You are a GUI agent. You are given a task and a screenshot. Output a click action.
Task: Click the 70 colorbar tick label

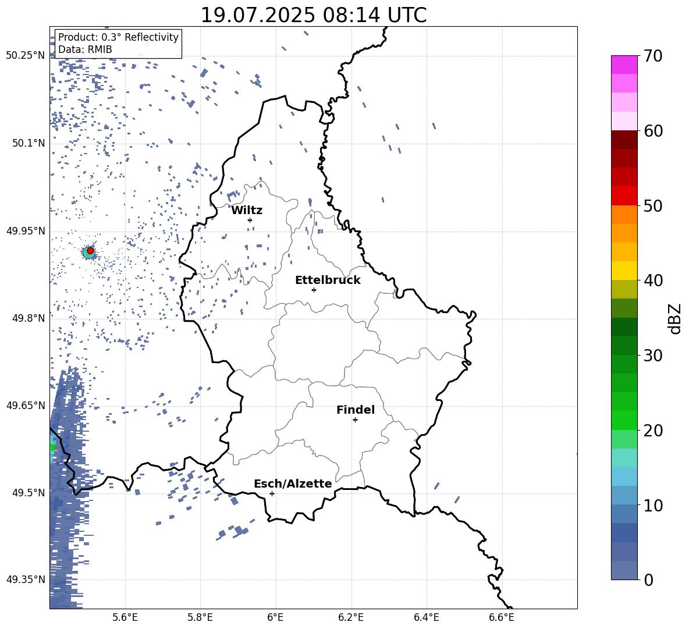(653, 56)
